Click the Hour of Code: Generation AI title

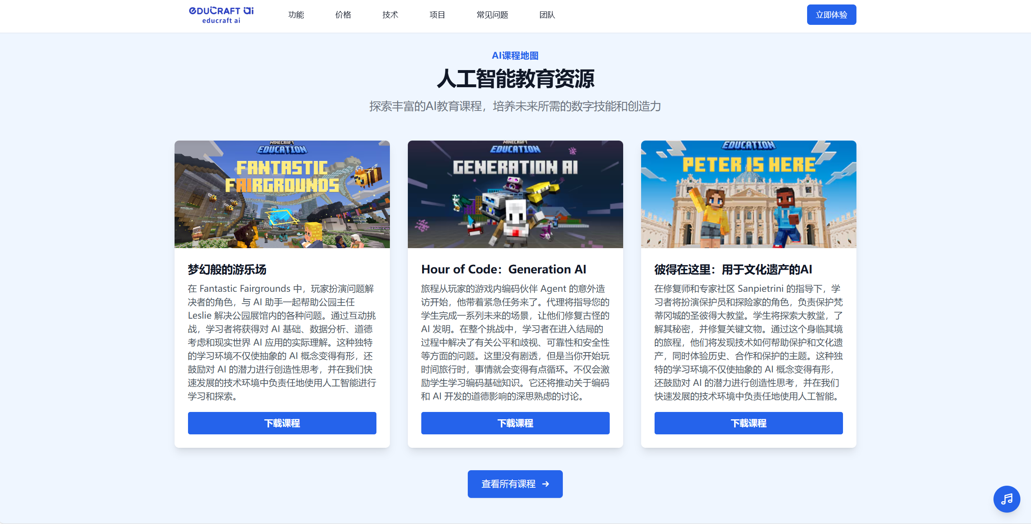pyautogui.click(x=504, y=269)
